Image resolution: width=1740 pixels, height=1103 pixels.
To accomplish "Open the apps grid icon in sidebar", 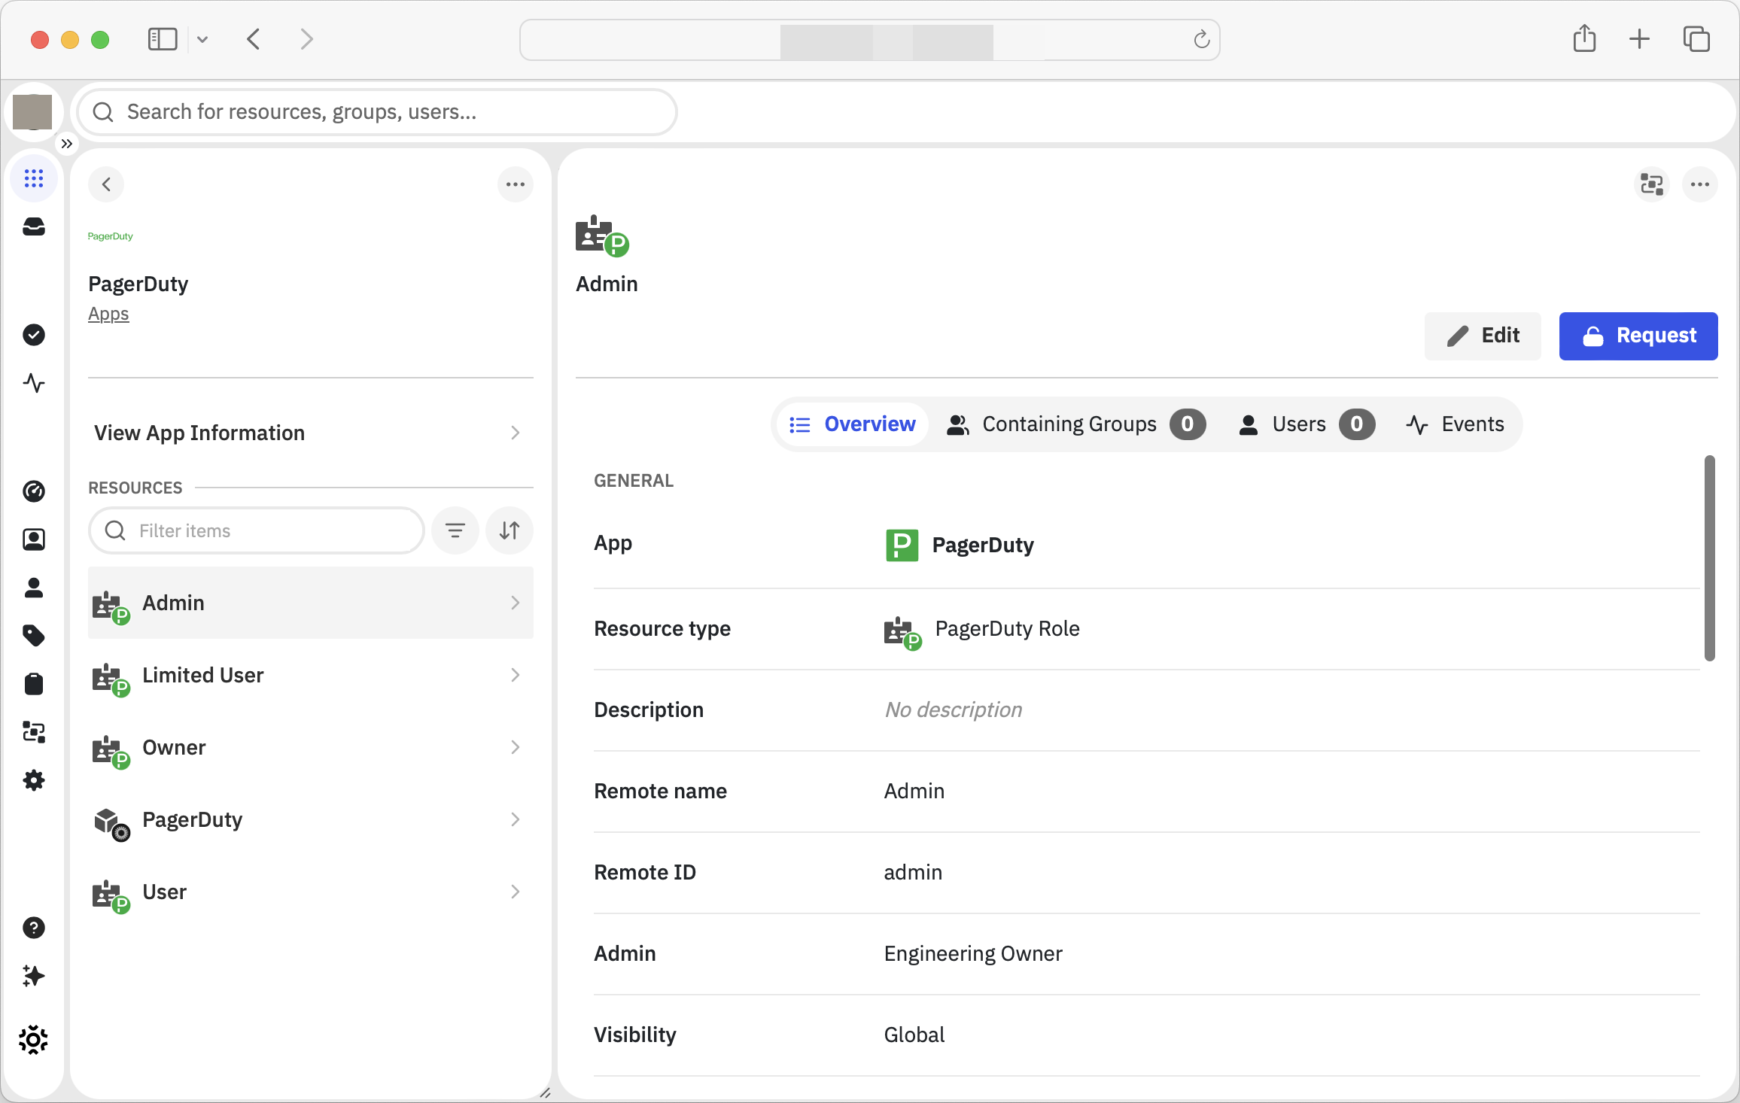I will point(34,178).
